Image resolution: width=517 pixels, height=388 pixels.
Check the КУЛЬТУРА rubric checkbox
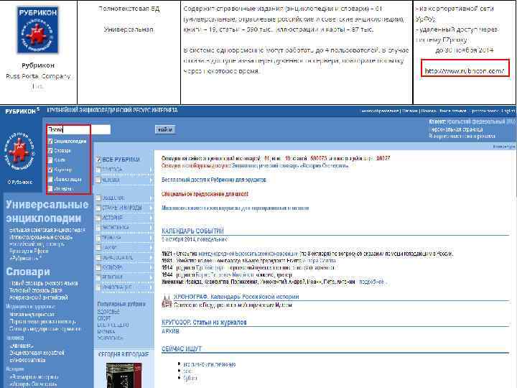(x=98, y=267)
